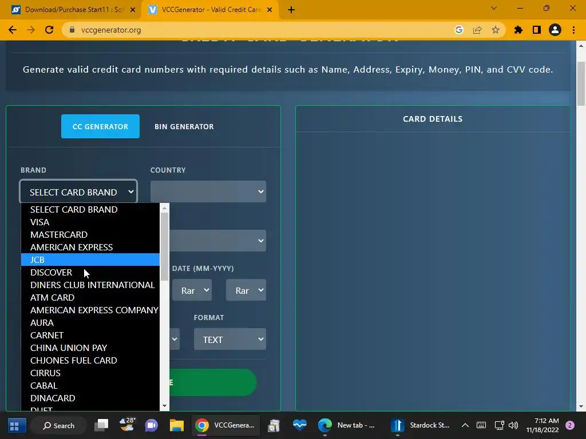
Task: Go forward to the next page
Action: click(31, 30)
